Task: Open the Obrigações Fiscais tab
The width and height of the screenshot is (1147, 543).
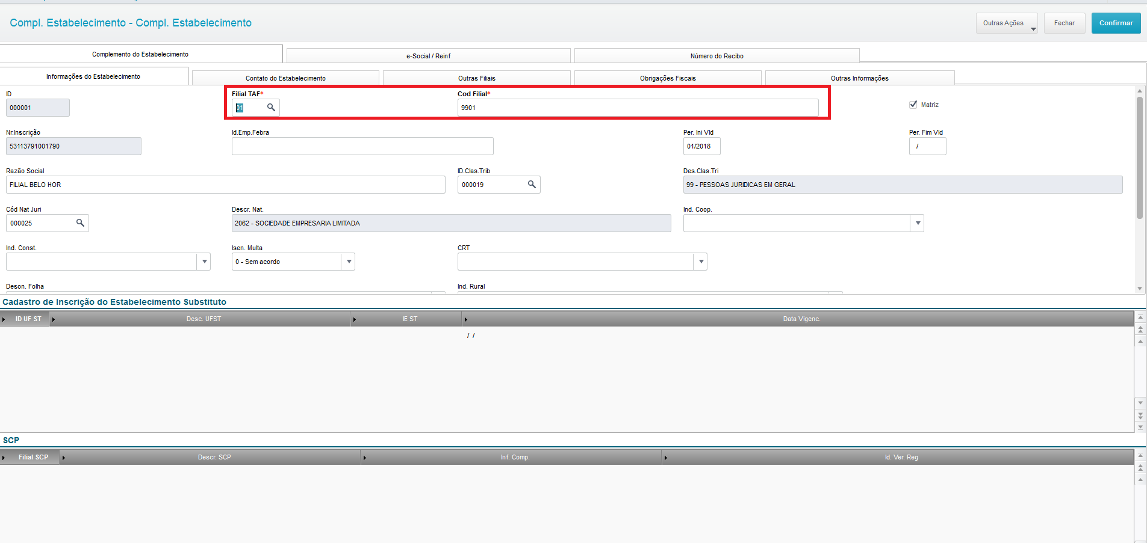Action: pos(668,78)
